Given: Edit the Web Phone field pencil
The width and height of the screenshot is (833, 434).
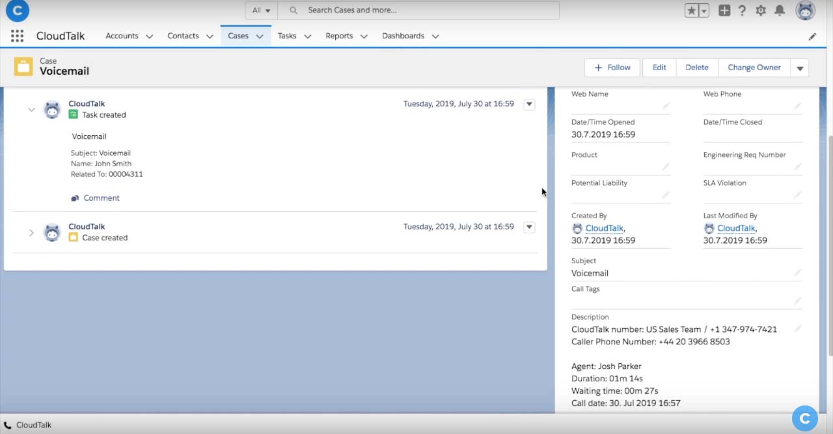Looking at the screenshot, I should [797, 106].
